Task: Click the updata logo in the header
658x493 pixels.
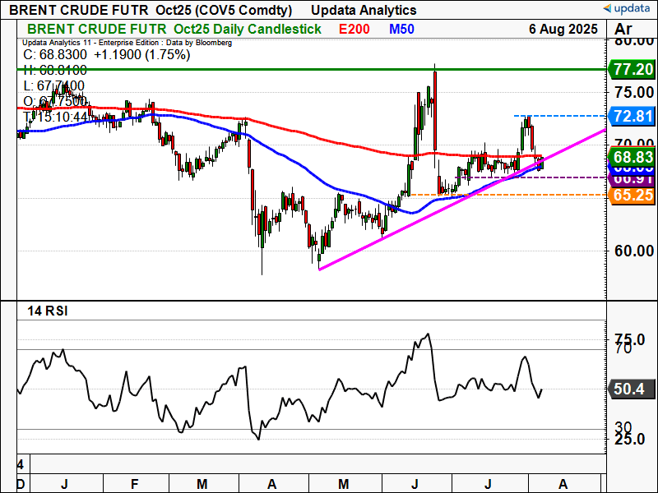Action: pyautogui.click(x=627, y=8)
